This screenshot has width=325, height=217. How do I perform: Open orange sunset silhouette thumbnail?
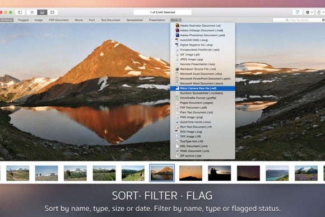point(191,173)
